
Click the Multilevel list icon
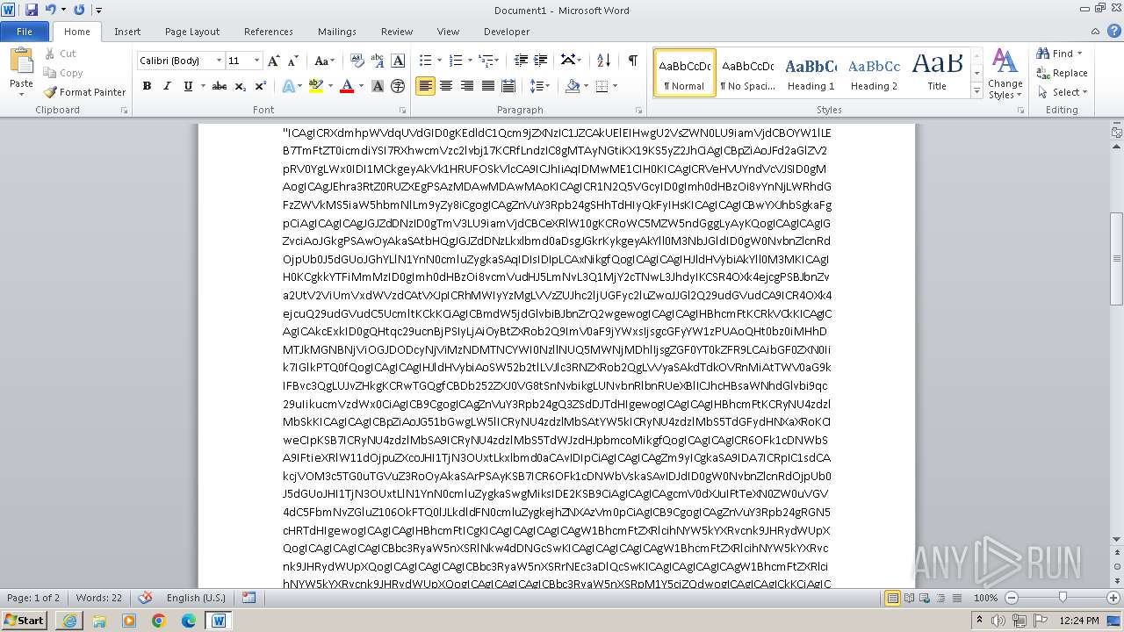coord(486,61)
